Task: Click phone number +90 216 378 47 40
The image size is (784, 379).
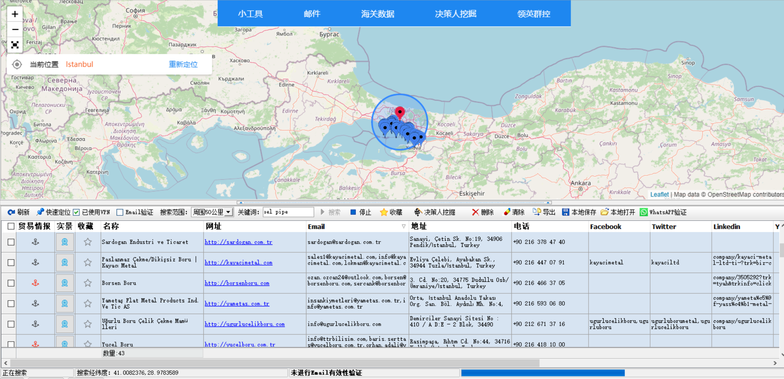Action: coord(539,242)
